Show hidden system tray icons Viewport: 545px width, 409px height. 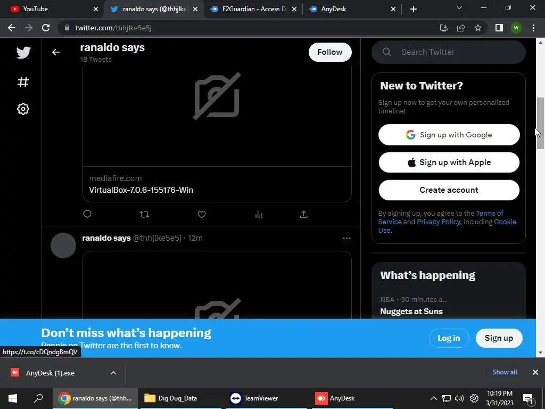pos(433,398)
